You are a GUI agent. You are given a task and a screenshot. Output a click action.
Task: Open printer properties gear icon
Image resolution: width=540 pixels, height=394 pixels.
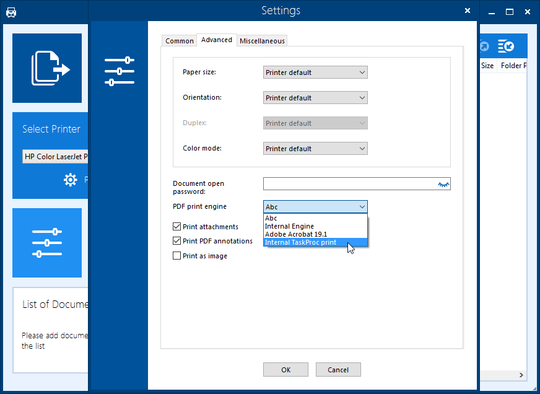[71, 180]
